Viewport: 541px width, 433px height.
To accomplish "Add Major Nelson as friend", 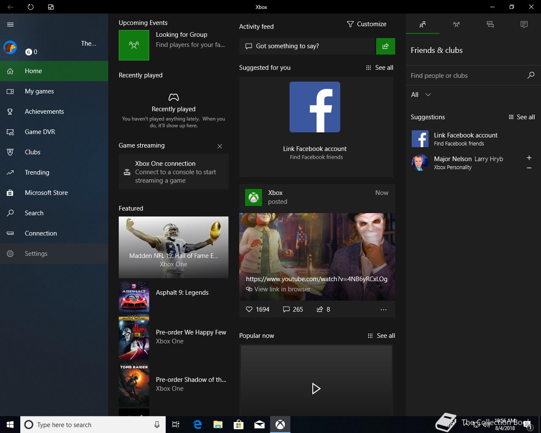I will (529, 158).
